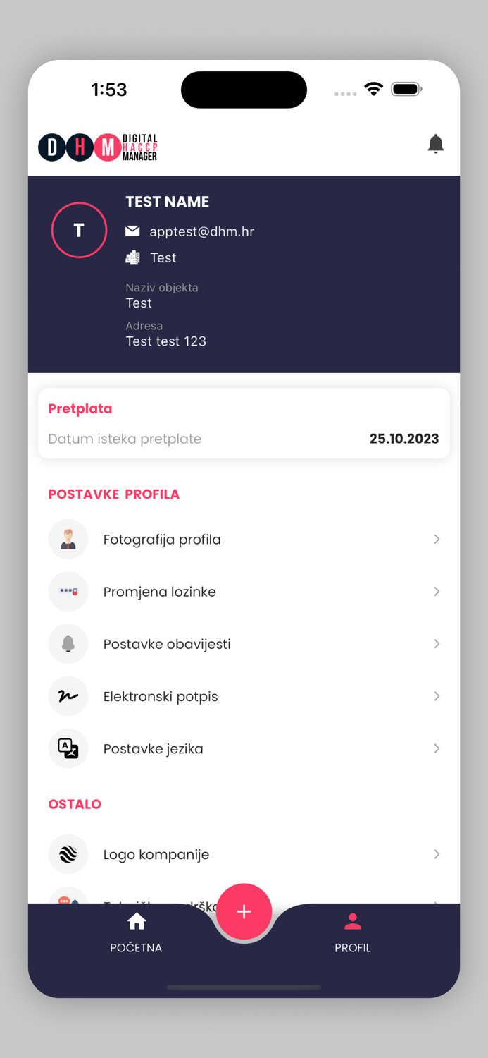Viewport: 488px width, 1058px height.
Task: Tap the Fotografija profila person icon
Action: click(x=68, y=540)
